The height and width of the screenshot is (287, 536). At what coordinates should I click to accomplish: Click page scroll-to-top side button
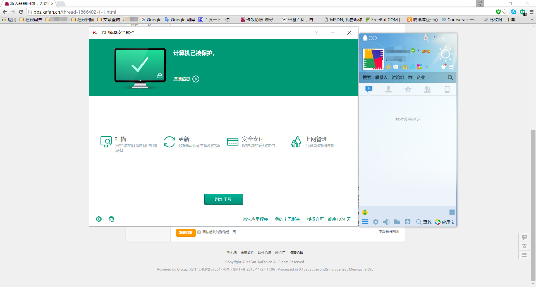524,246
